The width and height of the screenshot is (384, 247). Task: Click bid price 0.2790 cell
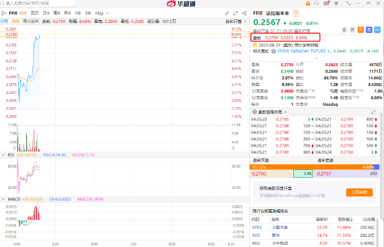tap(271, 174)
